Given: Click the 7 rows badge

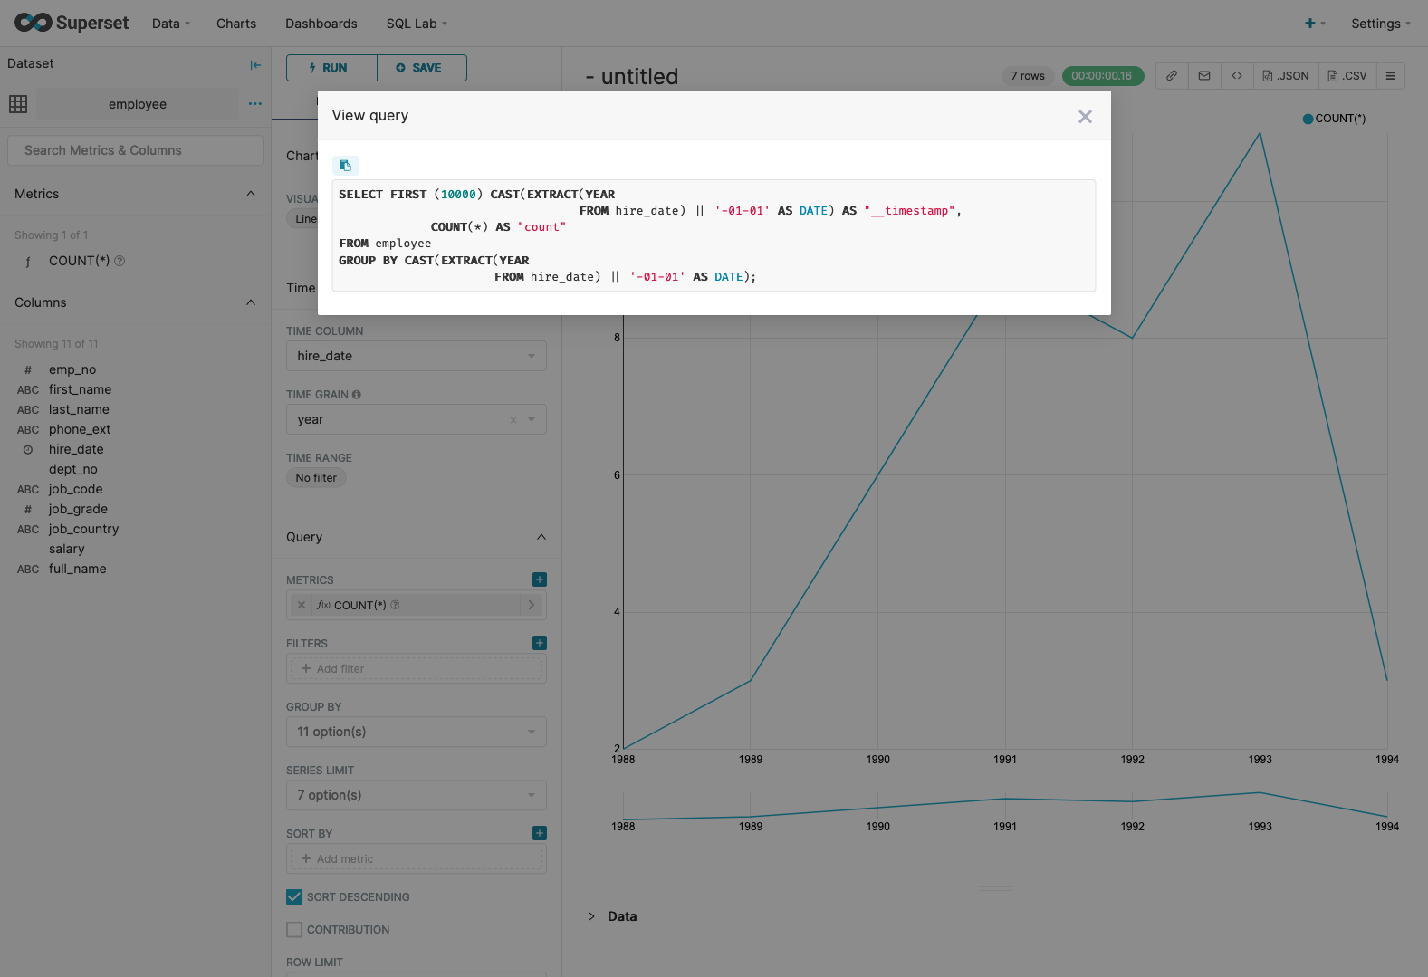Looking at the screenshot, I should (1028, 76).
